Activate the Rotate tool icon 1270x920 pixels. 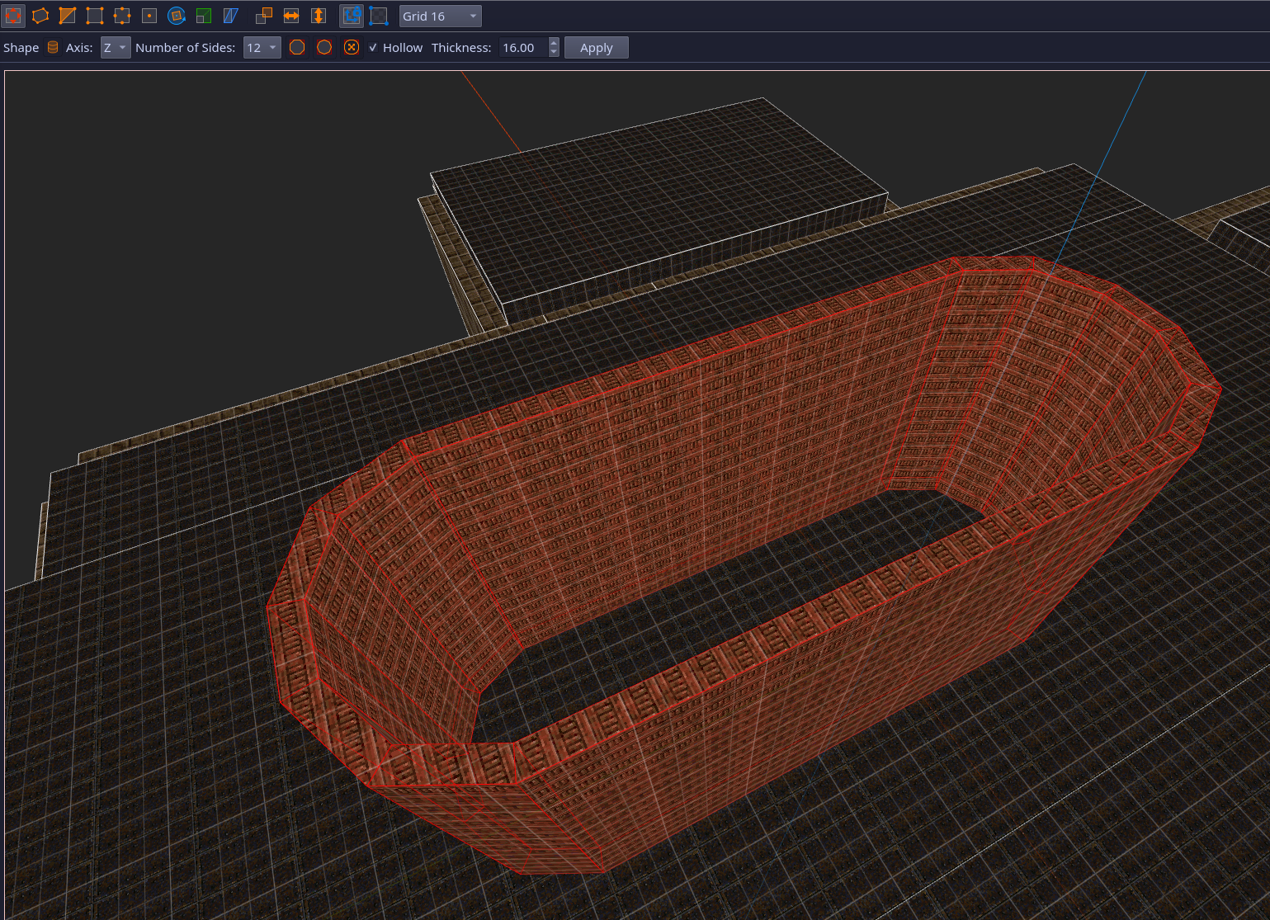[176, 16]
